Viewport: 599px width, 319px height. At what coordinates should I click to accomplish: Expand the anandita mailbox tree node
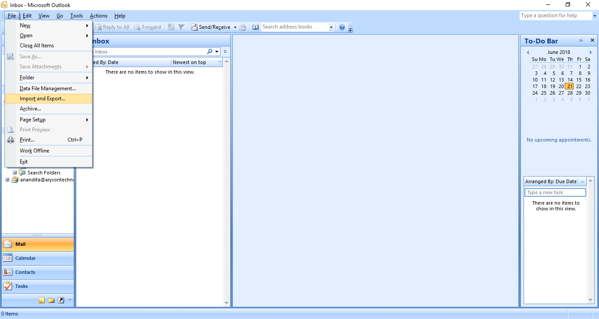point(7,180)
